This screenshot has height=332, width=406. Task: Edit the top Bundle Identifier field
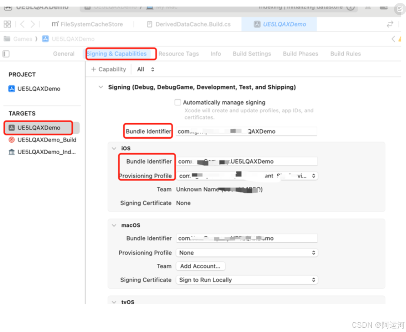click(246, 131)
